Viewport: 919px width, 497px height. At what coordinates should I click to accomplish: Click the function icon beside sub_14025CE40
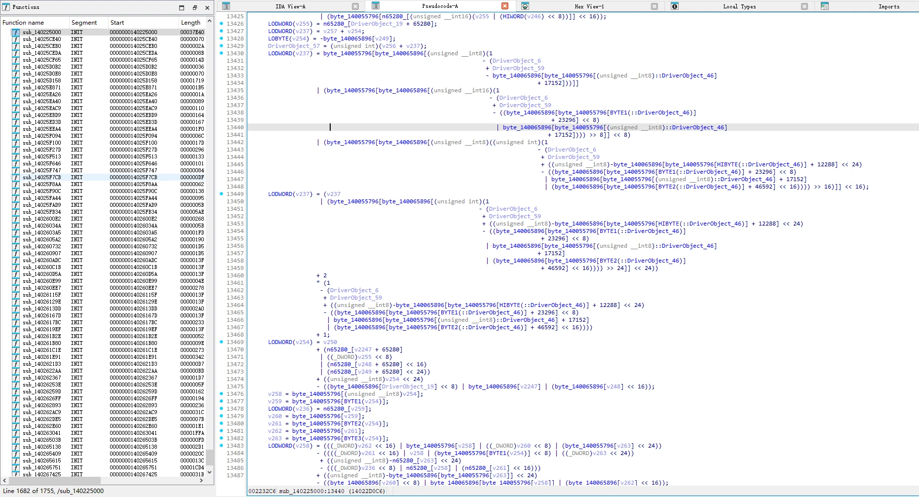[16, 39]
